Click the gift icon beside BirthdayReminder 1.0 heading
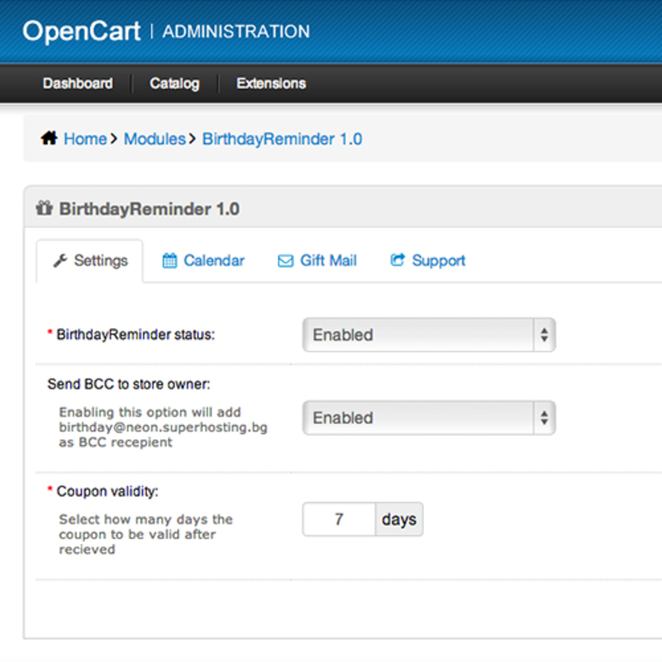Image resolution: width=662 pixels, height=662 pixels. click(44, 208)
